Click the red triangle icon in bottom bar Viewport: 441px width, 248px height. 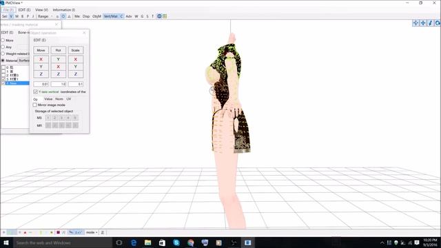pos(25,233)
